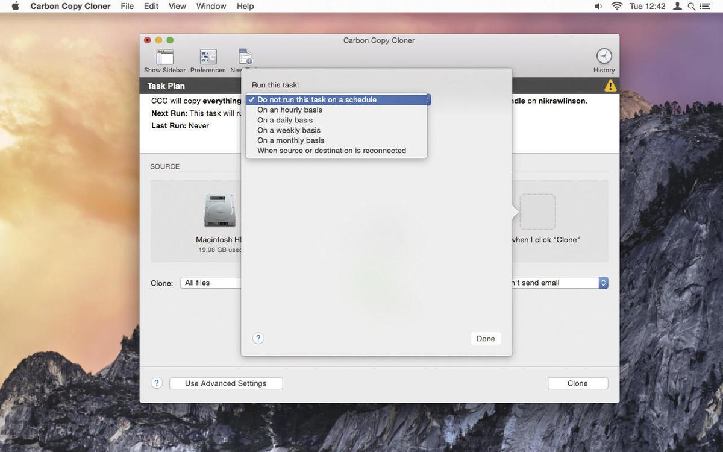Viewport: 723px width, 452px height.
Task: Choose 'When source or destination is reconnected'
Action: (336, 151)
